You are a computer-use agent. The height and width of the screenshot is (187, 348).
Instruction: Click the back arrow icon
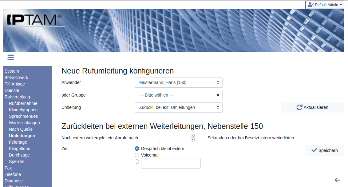click(337, 180)
